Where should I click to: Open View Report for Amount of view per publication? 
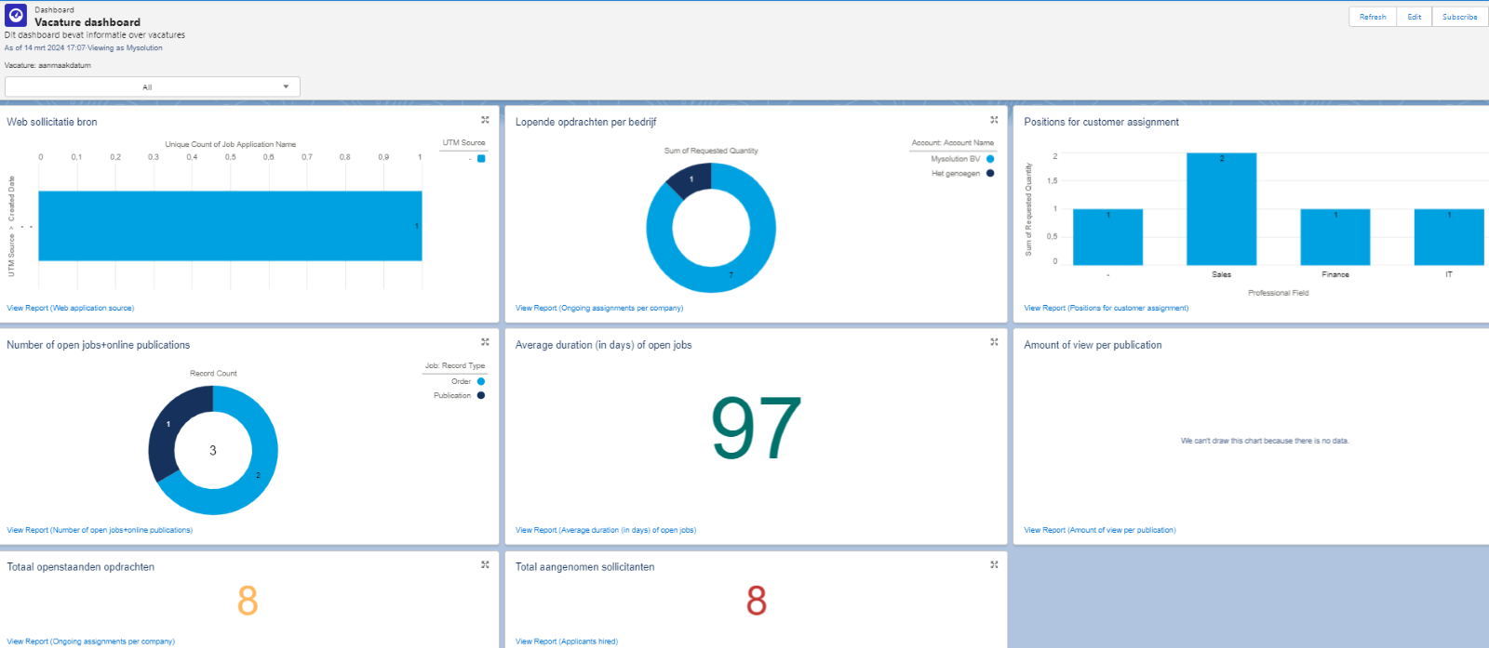(x=1099, y=530)
